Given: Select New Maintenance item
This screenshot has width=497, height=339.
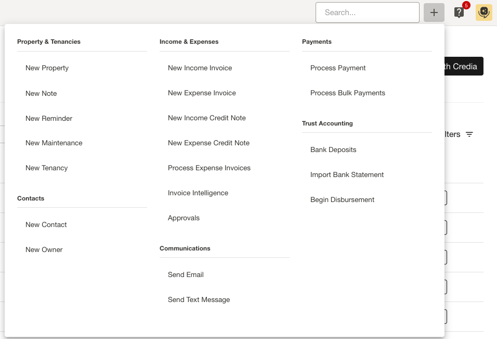Looking at the screenshot, I should 54,143.
